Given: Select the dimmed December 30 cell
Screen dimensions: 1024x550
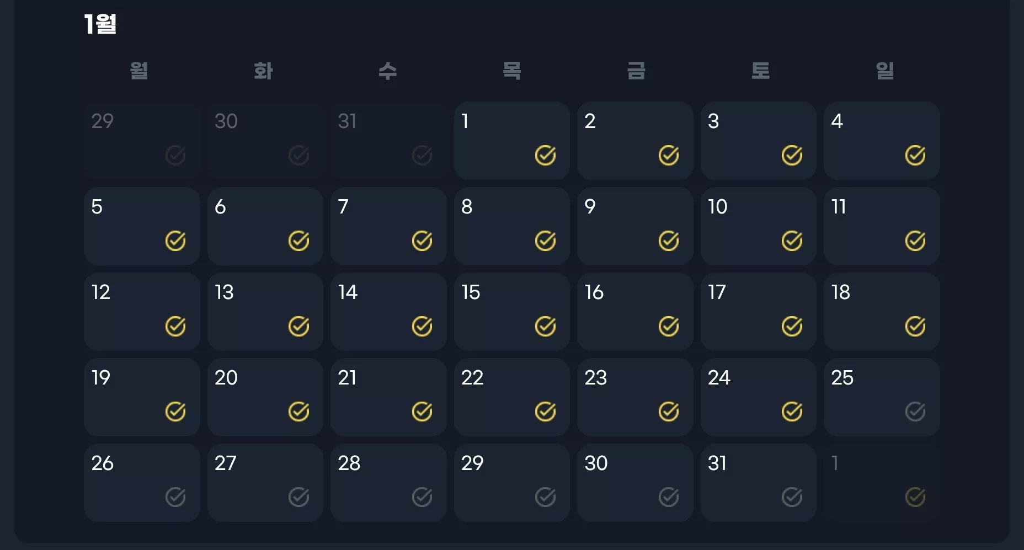Looking at the screenshot, I should (x=265, y=141).
